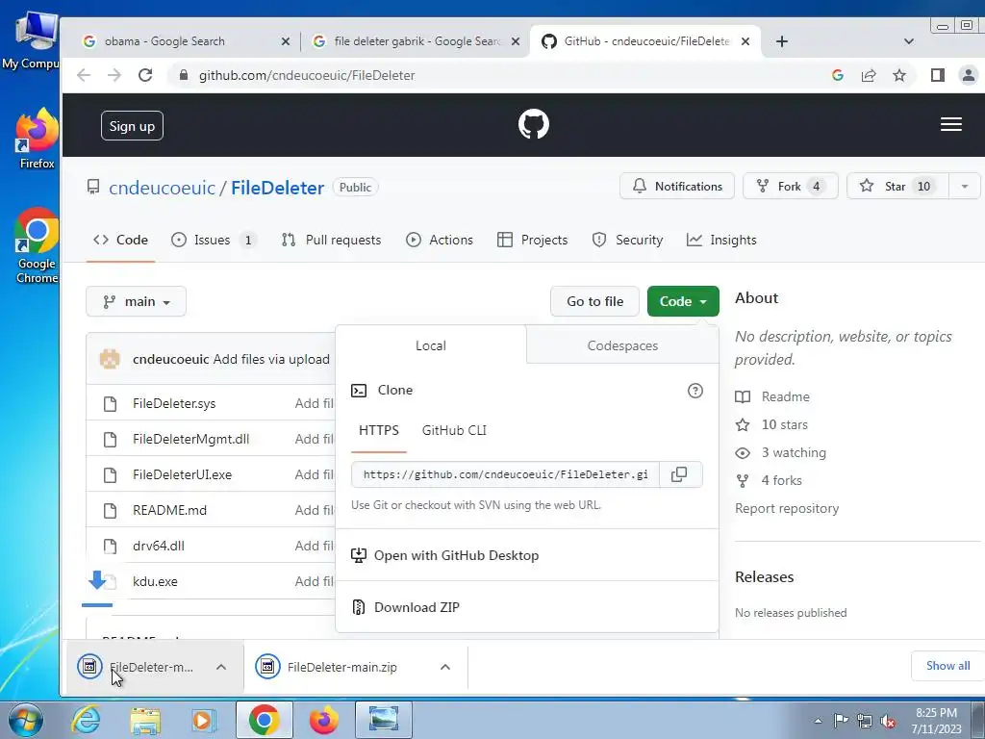This screenshot has width=985, height=739.
Task: Switch to the Codespaces tab
Action: pyautogui.click(x=622, y=345)
